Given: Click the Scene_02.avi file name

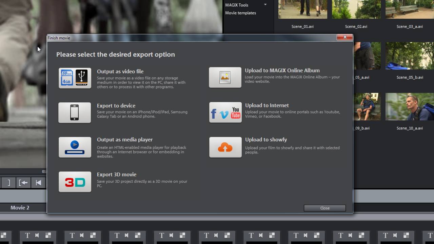Looking at the screenshot, I should click(356, 26).
